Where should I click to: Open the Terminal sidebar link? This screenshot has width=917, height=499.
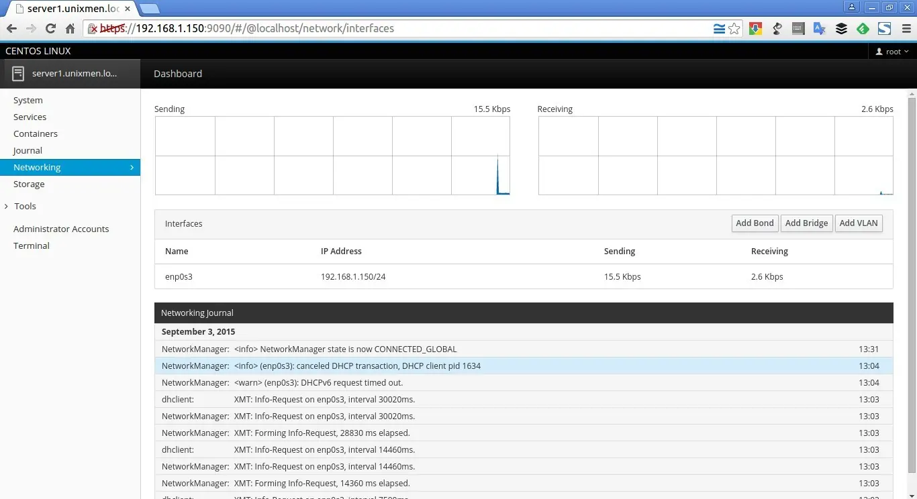(32, 245)
